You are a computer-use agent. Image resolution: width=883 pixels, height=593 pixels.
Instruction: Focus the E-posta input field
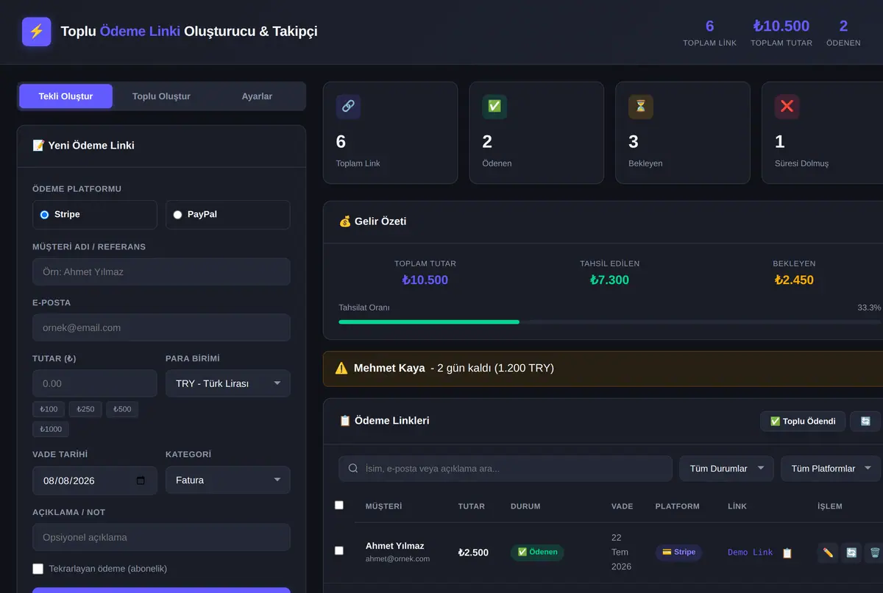click(x=161, y=327)
